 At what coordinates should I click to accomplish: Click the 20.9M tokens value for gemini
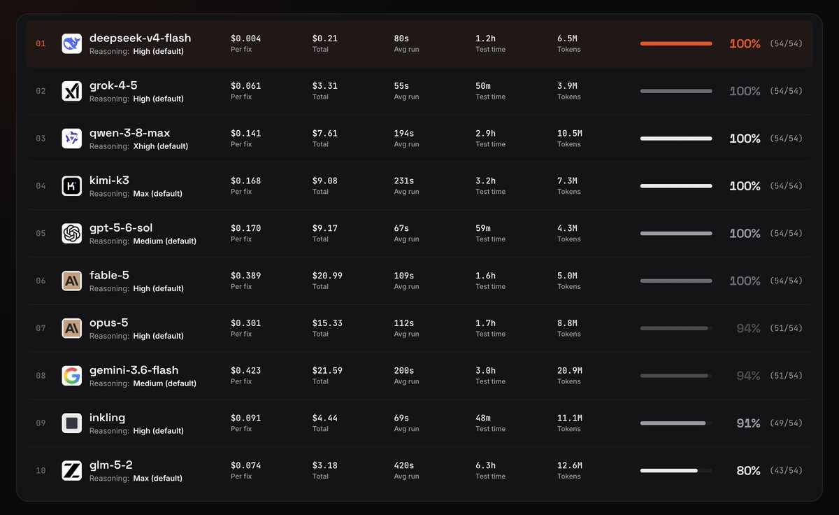point(570,371)
